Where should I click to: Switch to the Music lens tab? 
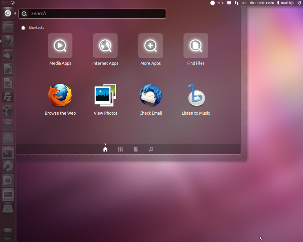coord(151,149)
